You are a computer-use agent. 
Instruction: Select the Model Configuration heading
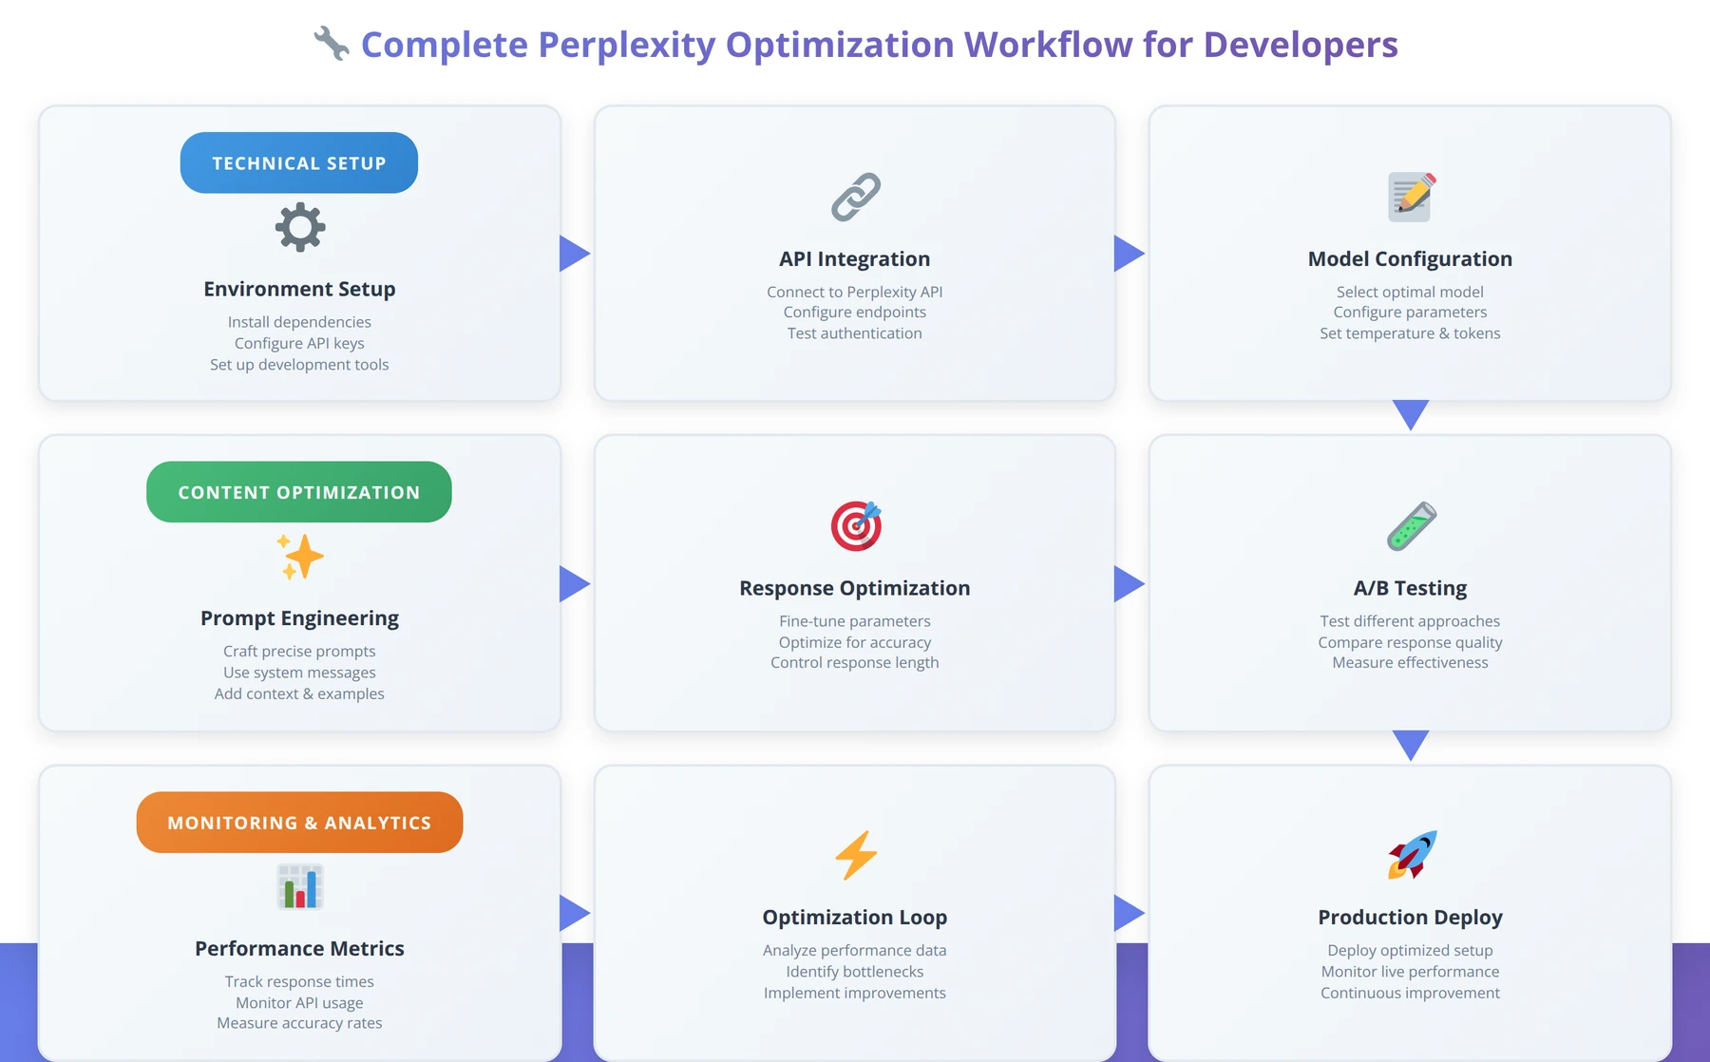1410,258
